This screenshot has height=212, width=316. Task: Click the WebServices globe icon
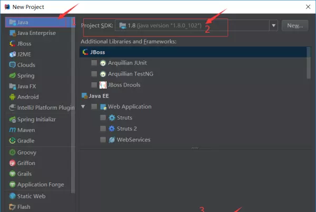pos(112,140)
